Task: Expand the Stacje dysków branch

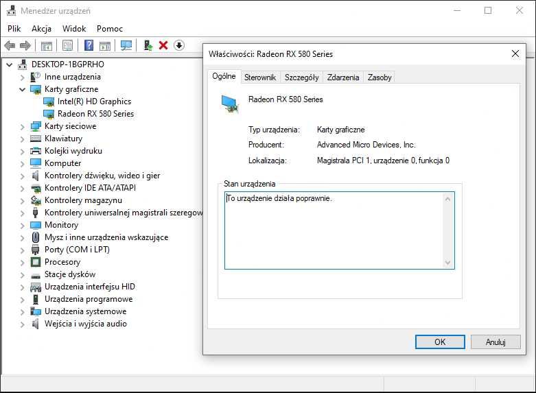Action: click(22, 275)
